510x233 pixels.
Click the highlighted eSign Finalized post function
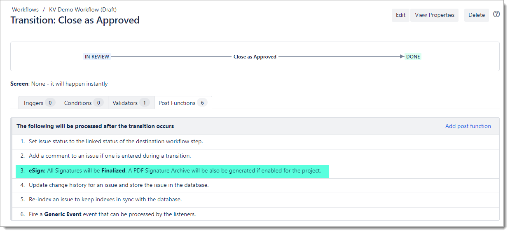(x=175, y=171)
